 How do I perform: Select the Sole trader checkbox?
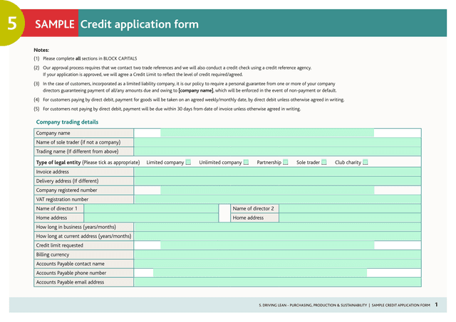click(323, 162)
